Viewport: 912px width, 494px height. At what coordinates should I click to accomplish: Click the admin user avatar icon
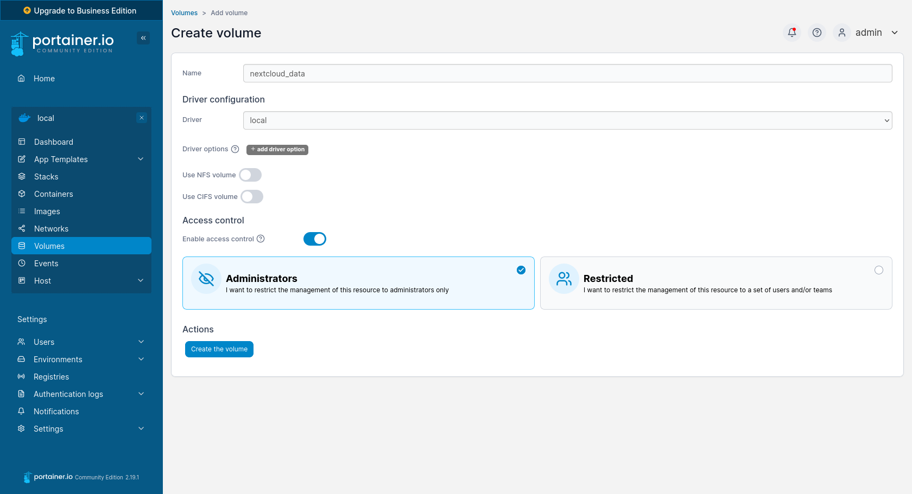point(841,33)
